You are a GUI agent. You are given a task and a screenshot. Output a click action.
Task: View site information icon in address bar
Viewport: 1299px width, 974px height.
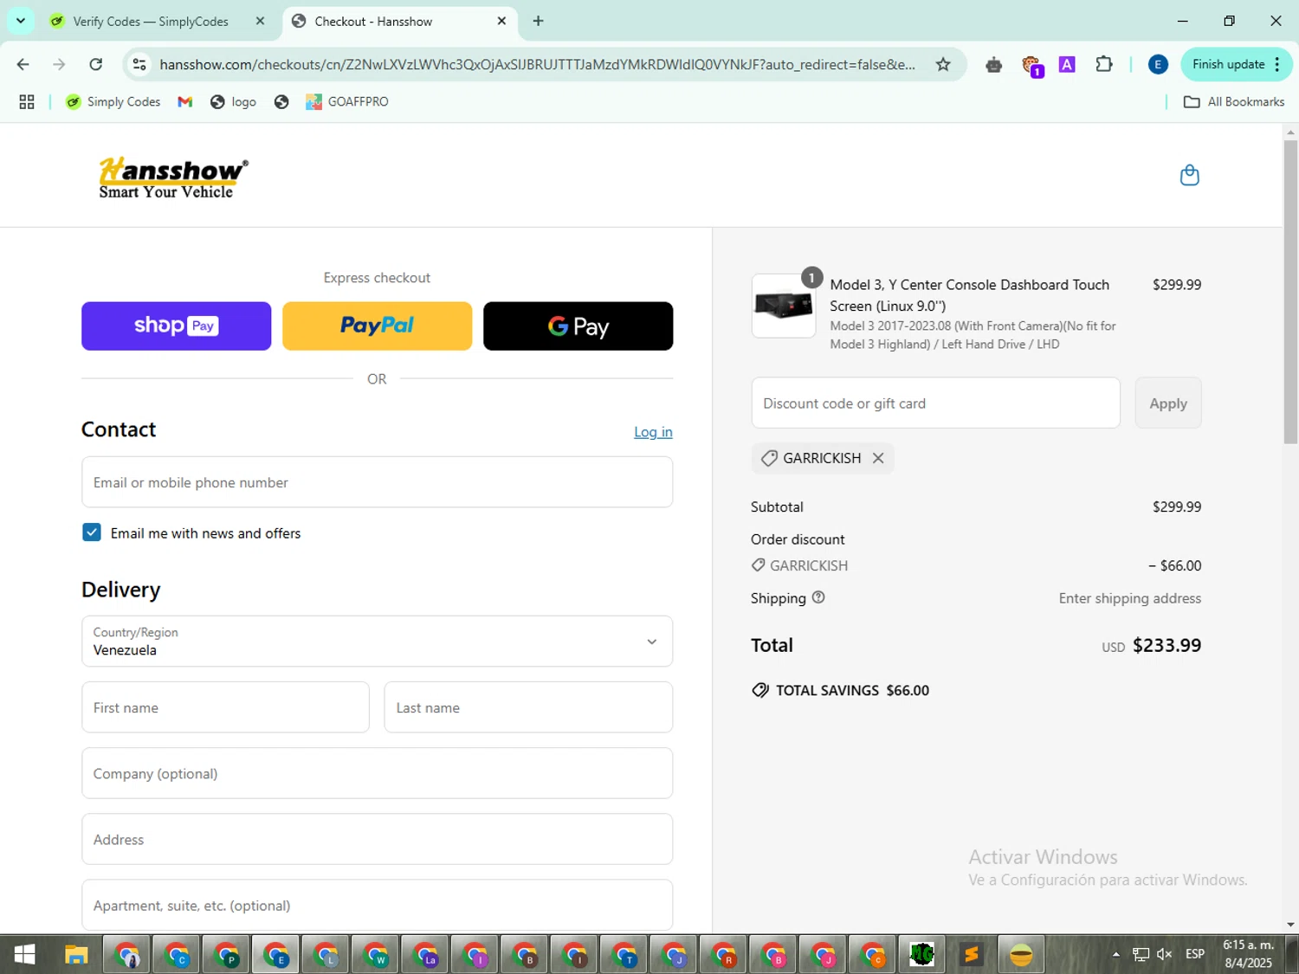(139, 64)
